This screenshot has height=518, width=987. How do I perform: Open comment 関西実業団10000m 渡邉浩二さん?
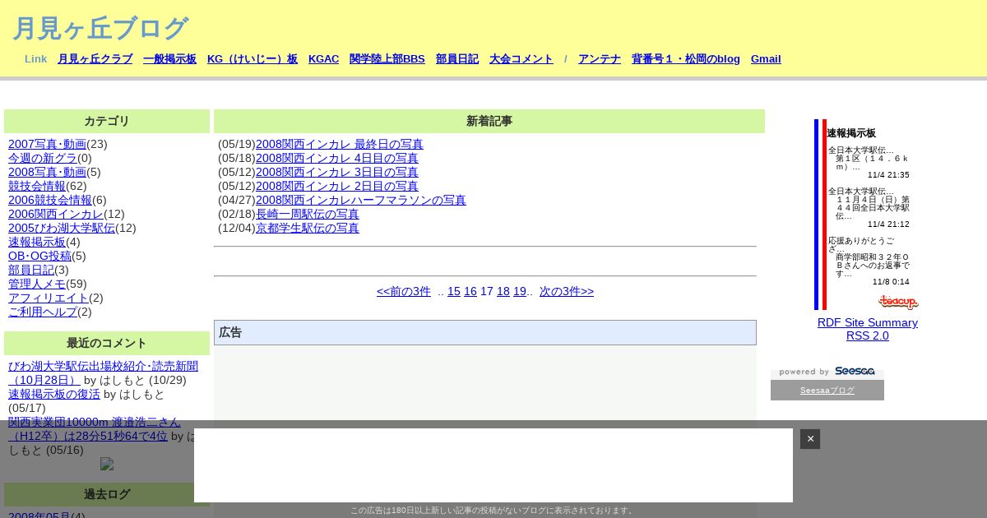pos(94,428)
